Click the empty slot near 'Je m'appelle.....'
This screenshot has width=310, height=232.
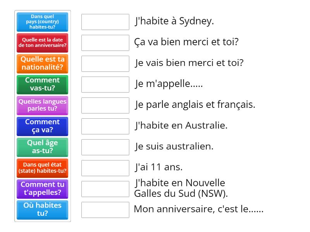[105, 85]
